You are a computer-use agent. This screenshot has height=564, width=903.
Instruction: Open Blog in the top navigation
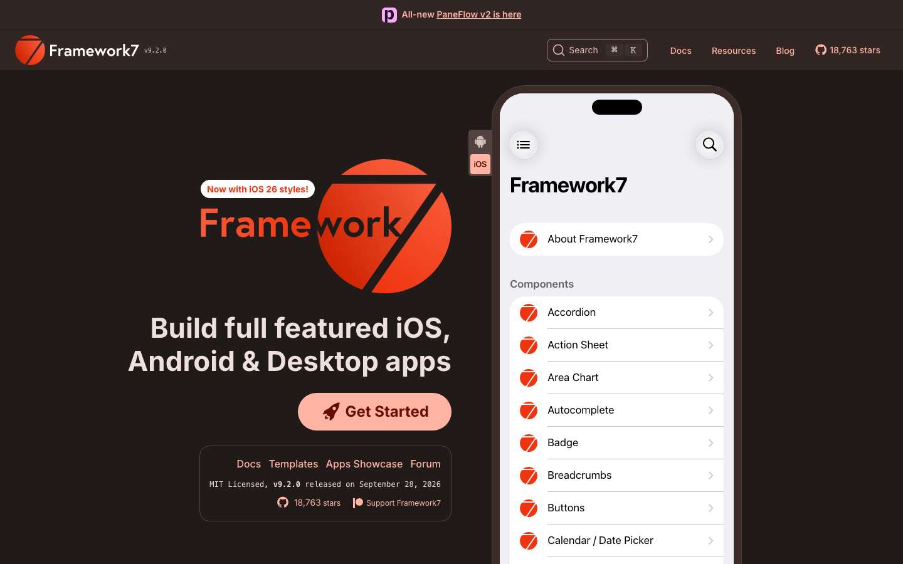click(785, 51)
